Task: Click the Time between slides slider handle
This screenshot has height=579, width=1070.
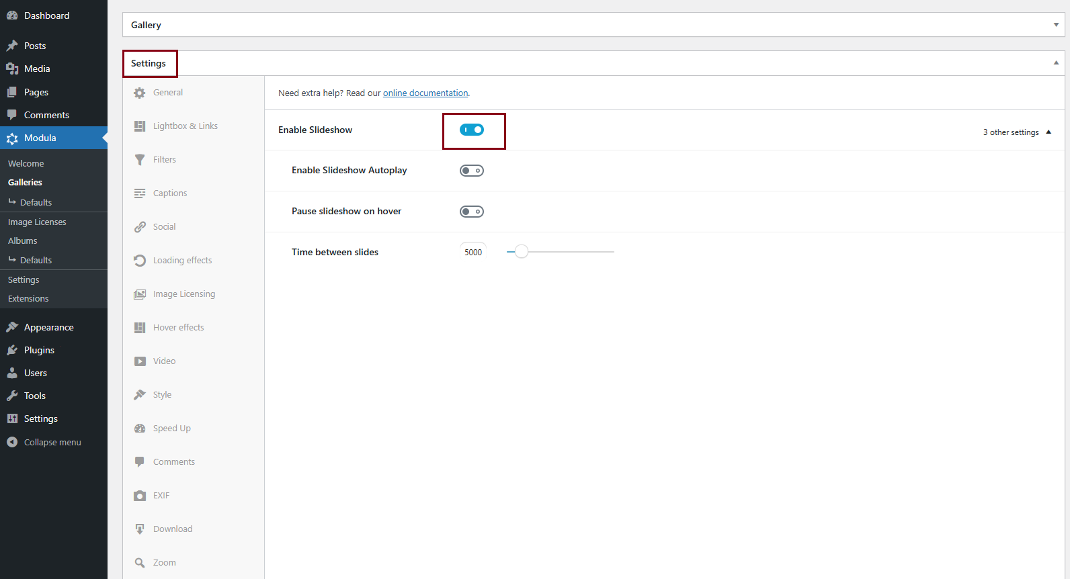Action: (x=522, y=252)
